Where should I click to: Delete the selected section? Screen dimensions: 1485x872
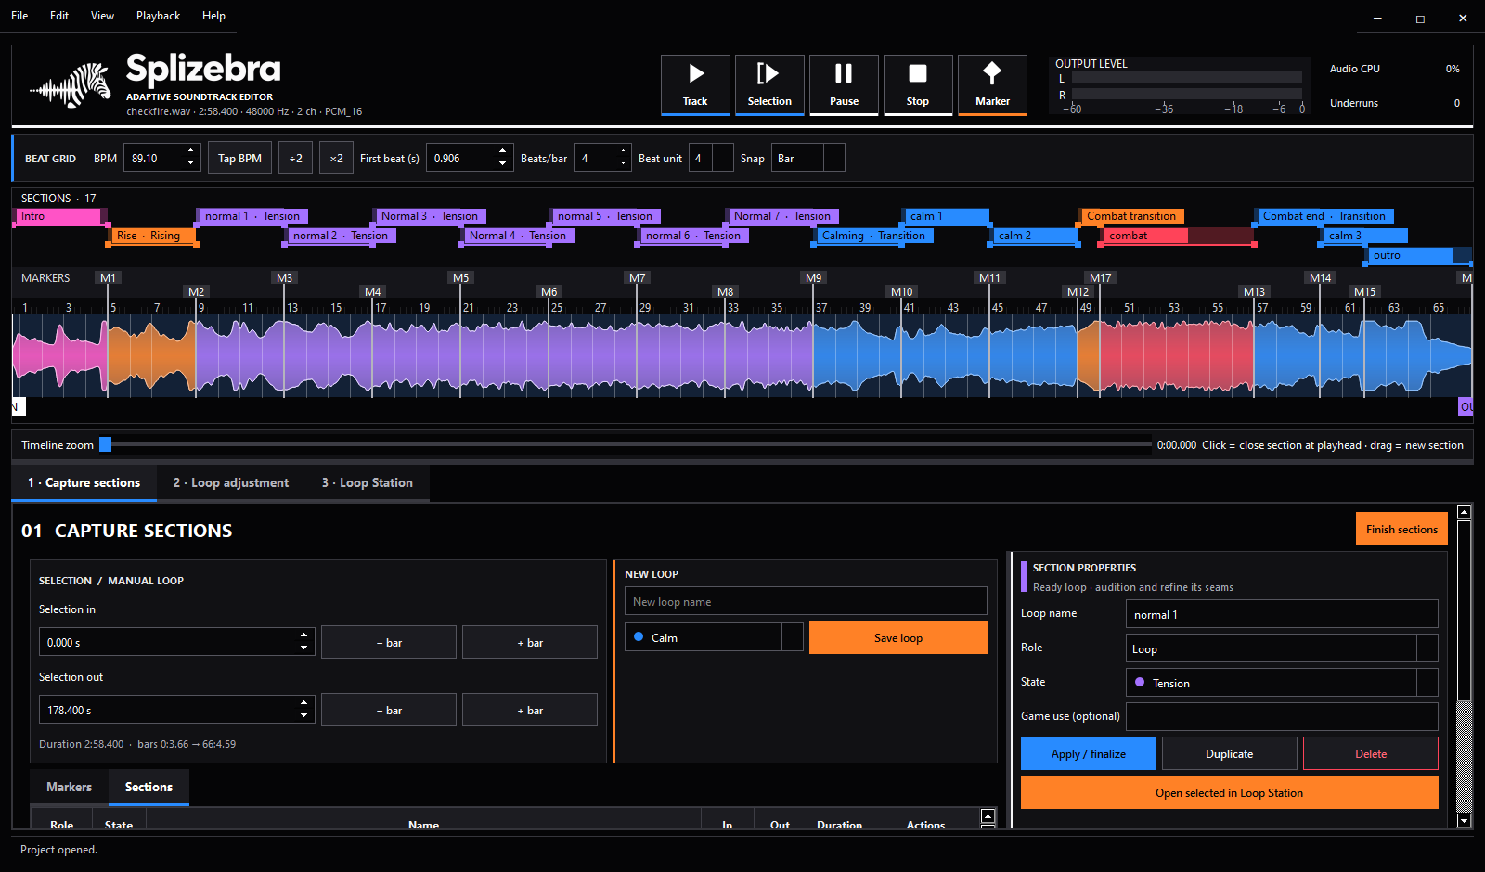(x=1371, y=753)
